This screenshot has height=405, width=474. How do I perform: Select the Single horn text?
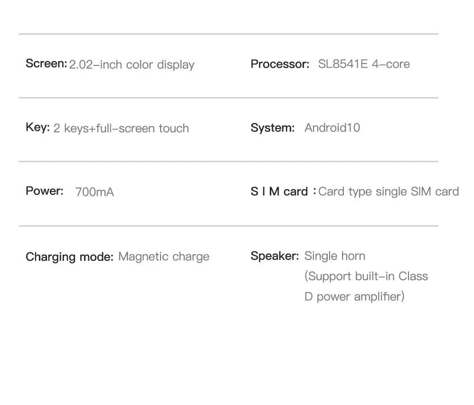coord(334,256)
